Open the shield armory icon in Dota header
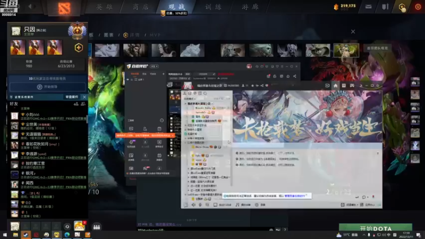The width and height of the screenshot is (425, 239). coord(385,7)
